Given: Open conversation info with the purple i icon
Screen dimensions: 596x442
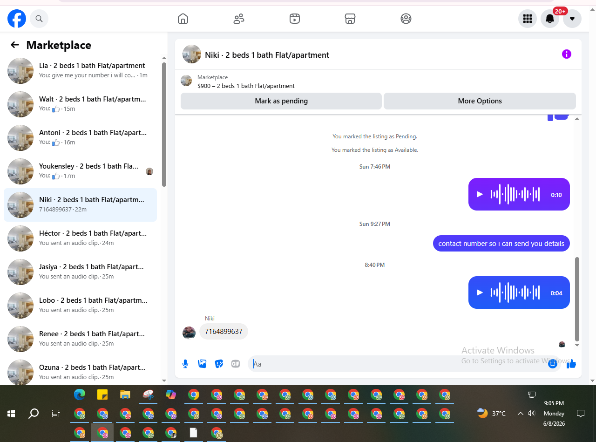Looking at the screenshot, I should [x=567, y=54].
